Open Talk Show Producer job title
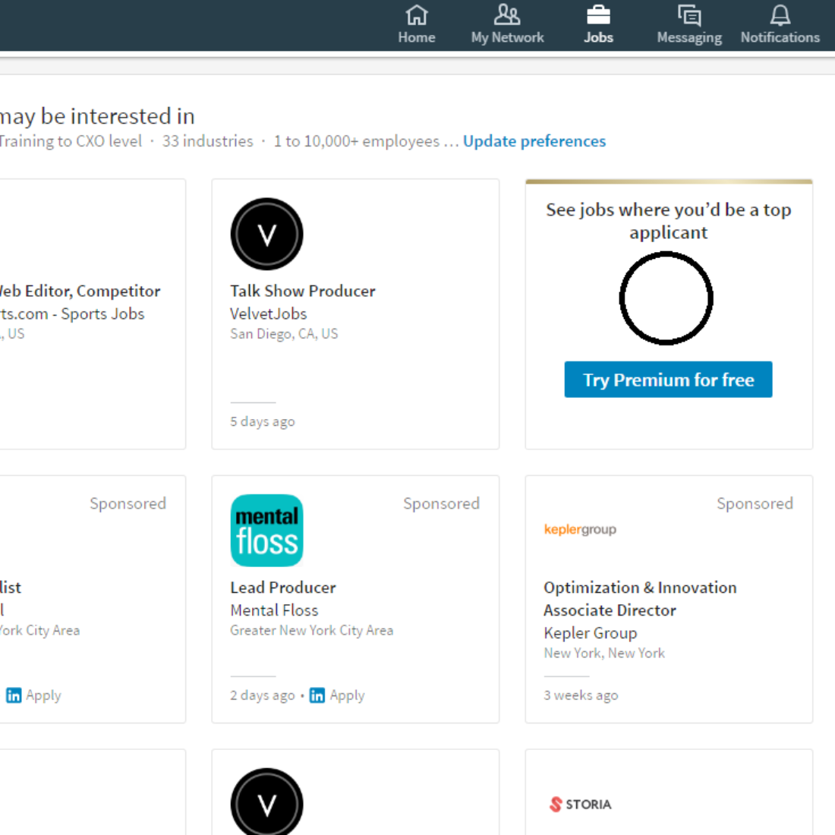The image size is (835, 835). click(x=302, y=291)
